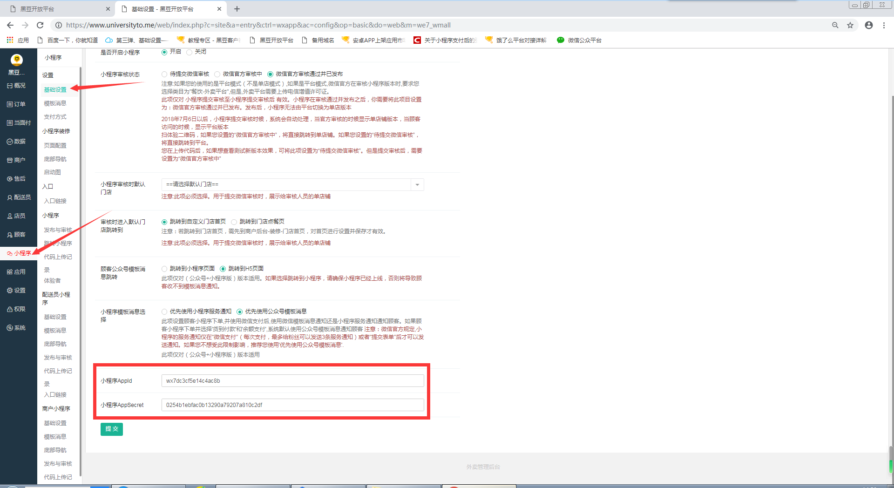Select 微信官方审核通过并已发布 status

click(270, 74)
